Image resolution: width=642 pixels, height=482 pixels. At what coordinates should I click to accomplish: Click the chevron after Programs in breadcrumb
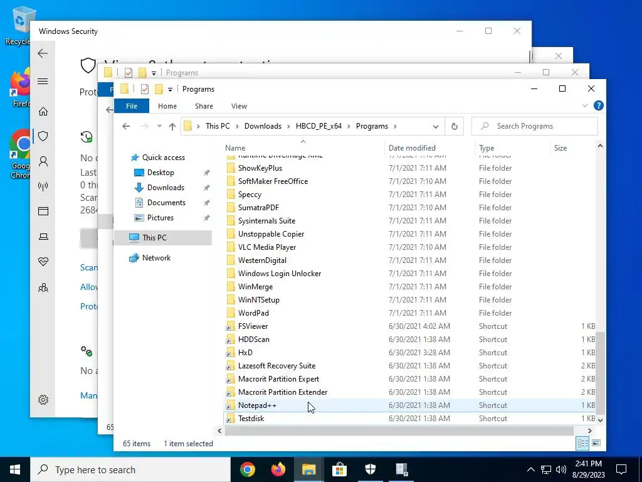395,126
